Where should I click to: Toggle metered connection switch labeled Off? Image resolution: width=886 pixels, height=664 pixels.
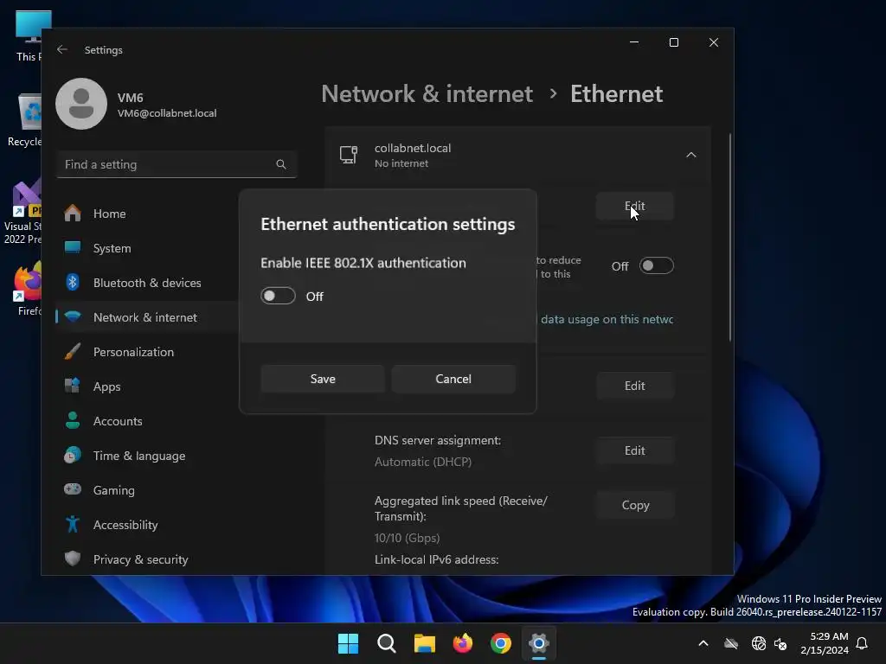(x=656, y=265)
